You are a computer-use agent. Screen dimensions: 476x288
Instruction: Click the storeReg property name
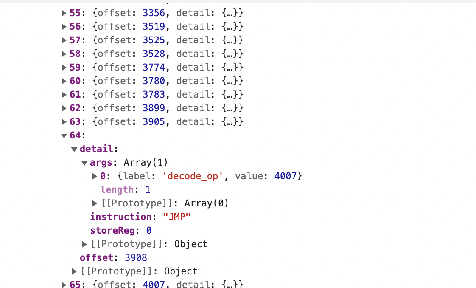pos(112,231)
